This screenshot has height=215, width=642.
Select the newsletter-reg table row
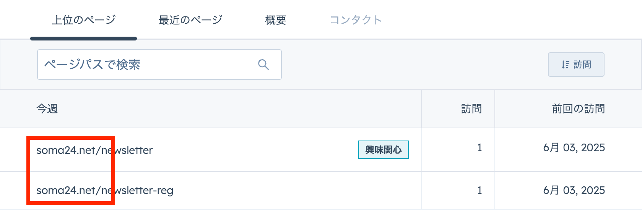tap(321, 191)
